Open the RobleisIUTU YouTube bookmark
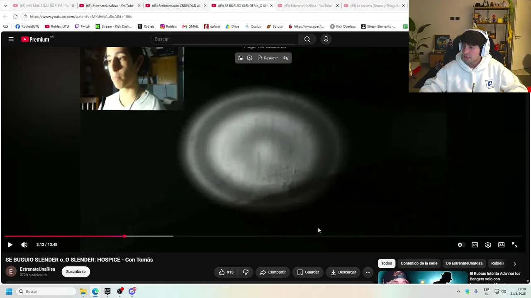 [57, 26]
